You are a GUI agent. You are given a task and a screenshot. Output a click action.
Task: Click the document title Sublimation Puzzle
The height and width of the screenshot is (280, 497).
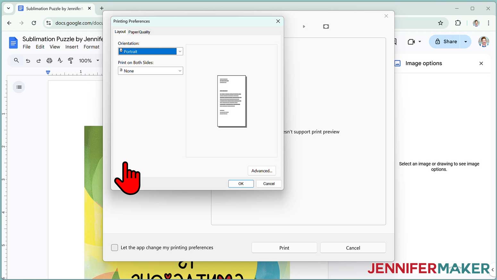click(x=63, y=39)
